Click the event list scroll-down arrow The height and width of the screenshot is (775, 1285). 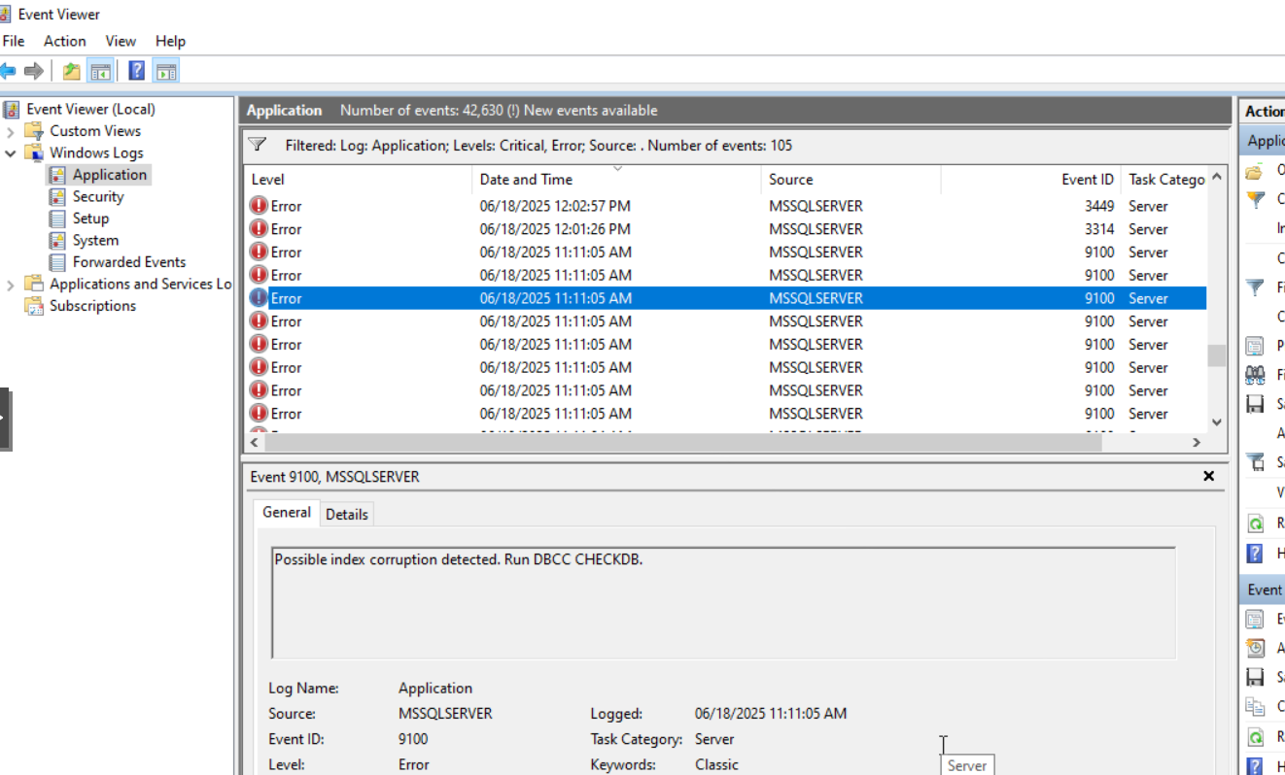tap(1217, 422)
